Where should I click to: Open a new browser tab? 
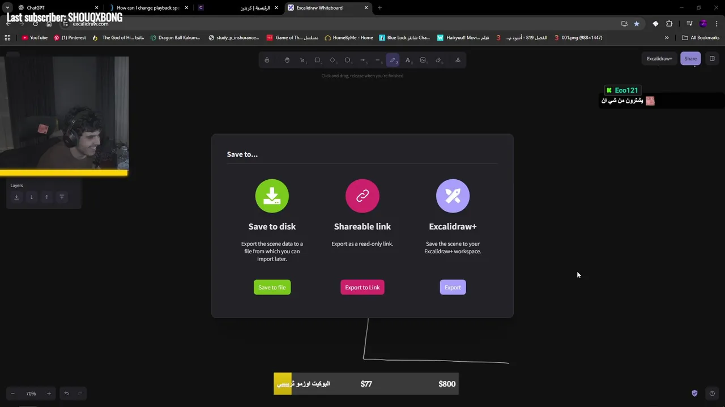pyautogui.click(x=379, y=8)
